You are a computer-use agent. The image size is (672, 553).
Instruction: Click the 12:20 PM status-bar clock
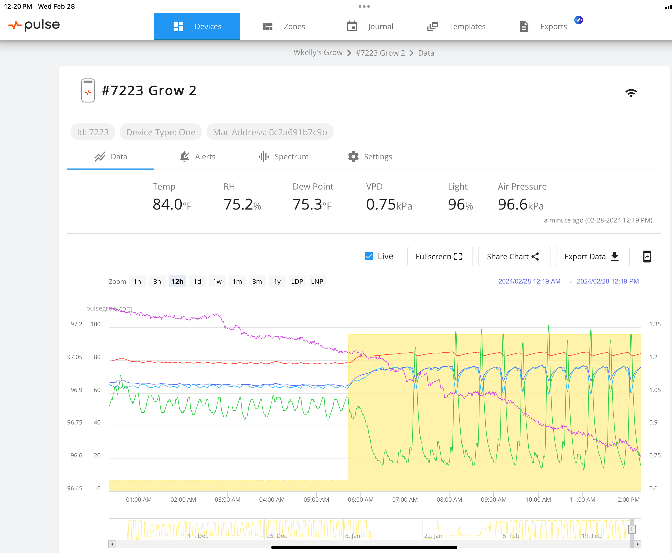(18, 6)
